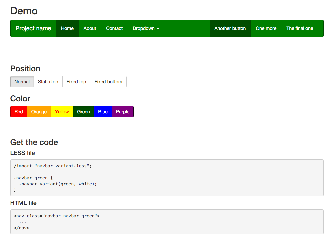
Task: Click the <nav class="navbar navbar-green"> line
Action: pos(57,216)
